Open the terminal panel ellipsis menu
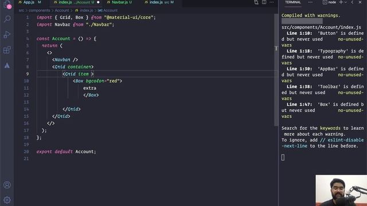 [310, 2]
